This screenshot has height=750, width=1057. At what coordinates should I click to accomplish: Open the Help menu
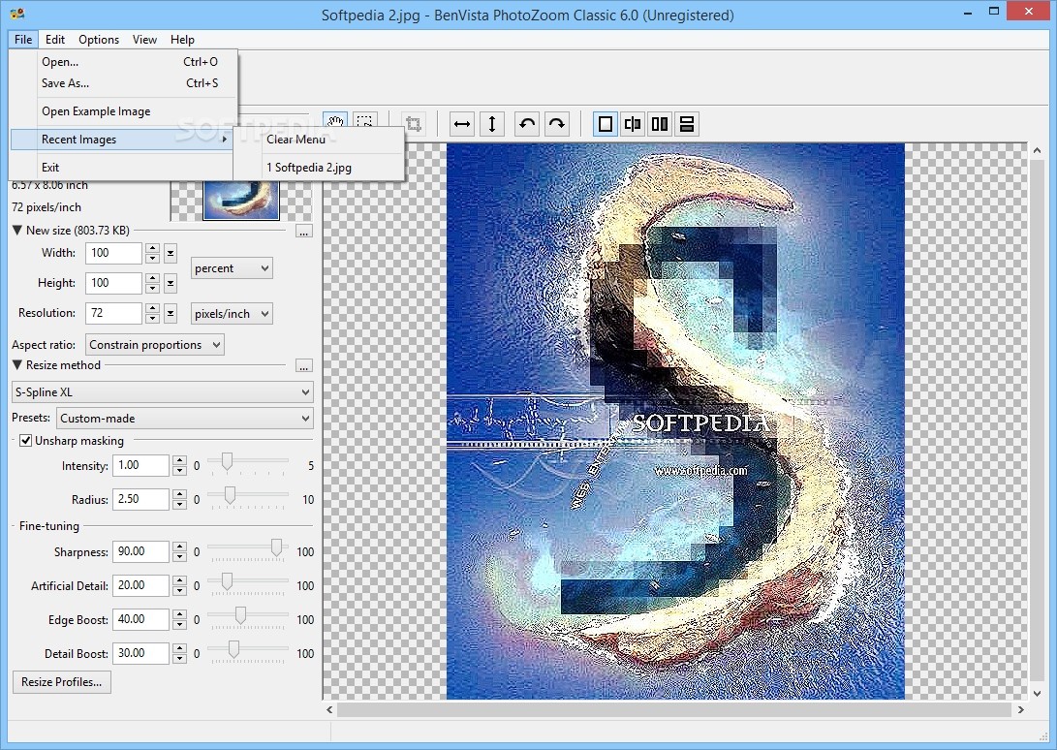(182, 39)
